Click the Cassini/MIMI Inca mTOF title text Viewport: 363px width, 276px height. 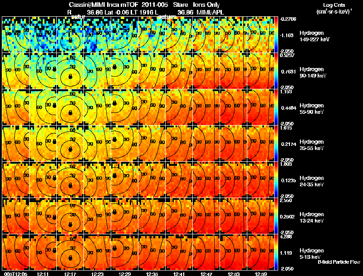click(103, 5)
